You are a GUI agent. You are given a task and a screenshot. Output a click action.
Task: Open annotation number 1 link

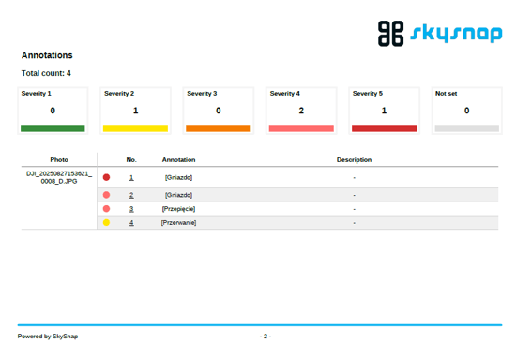click(131, 177)
